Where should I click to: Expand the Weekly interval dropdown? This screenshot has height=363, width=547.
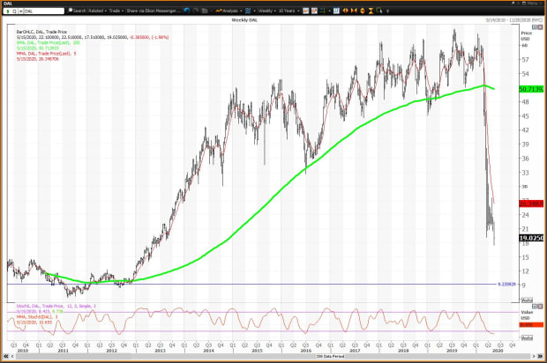click(x=267, y=11)
